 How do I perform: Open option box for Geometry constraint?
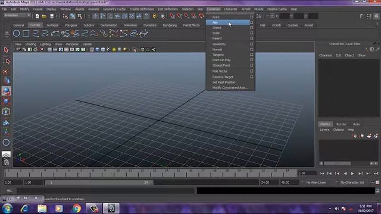click(x=251, y=44)
